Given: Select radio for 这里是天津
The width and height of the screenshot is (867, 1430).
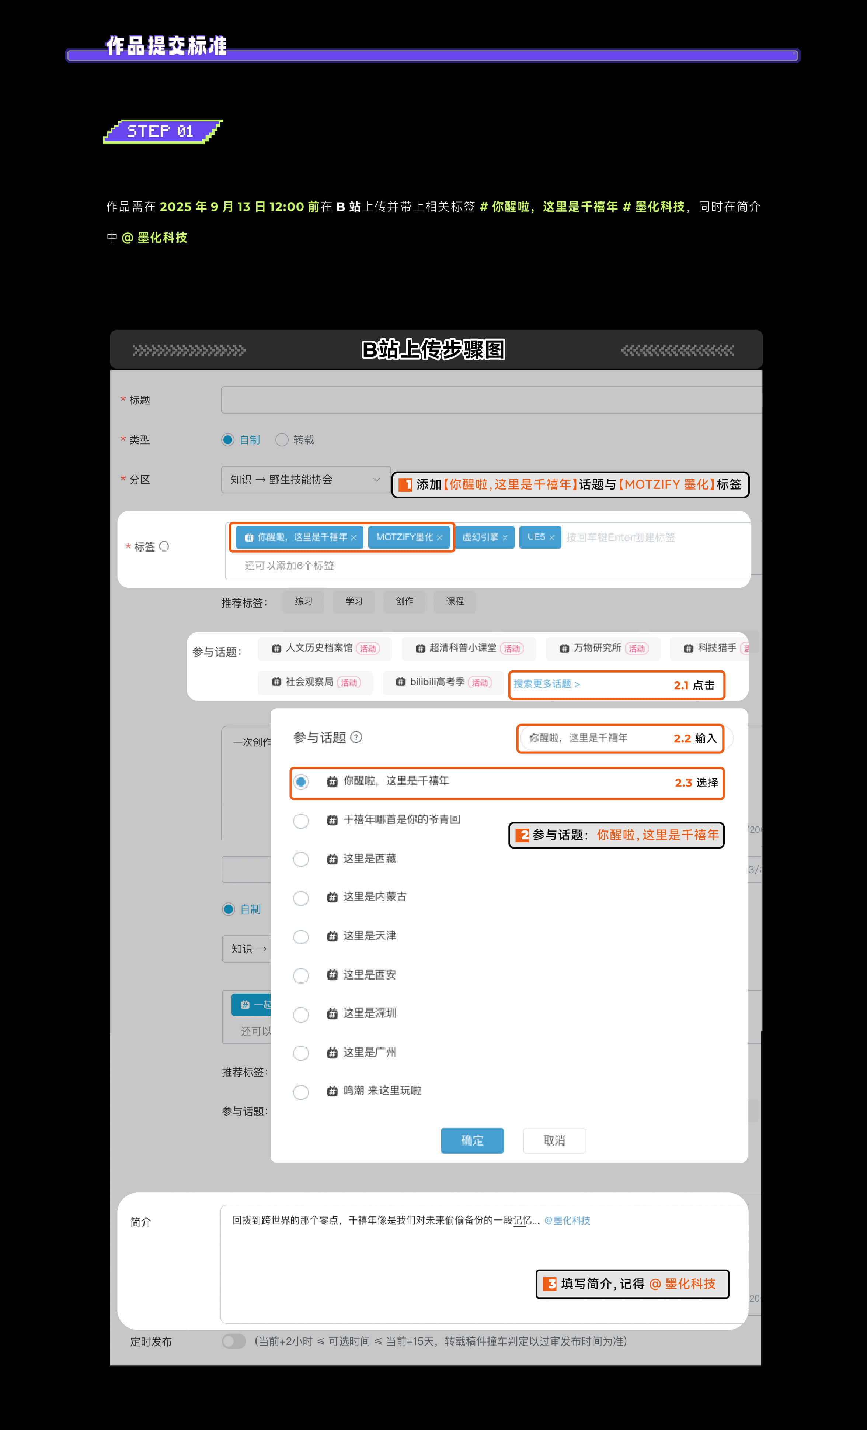Looking at the screenshot, I should (301, 937).
